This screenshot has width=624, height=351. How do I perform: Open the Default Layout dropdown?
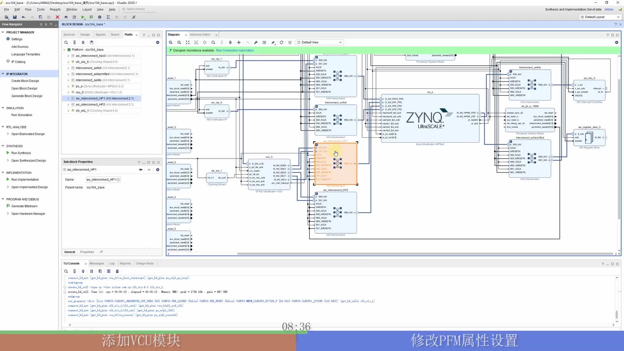tap(600, 17)
